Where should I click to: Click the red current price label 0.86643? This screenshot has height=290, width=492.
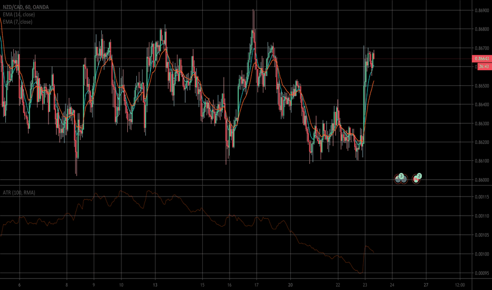(x=481, y=59)
